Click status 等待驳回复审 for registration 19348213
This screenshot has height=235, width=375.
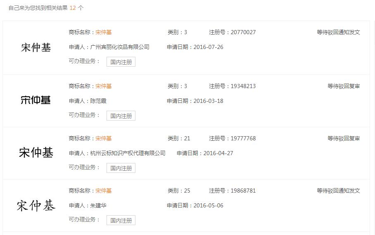click(x=344, y=86)
